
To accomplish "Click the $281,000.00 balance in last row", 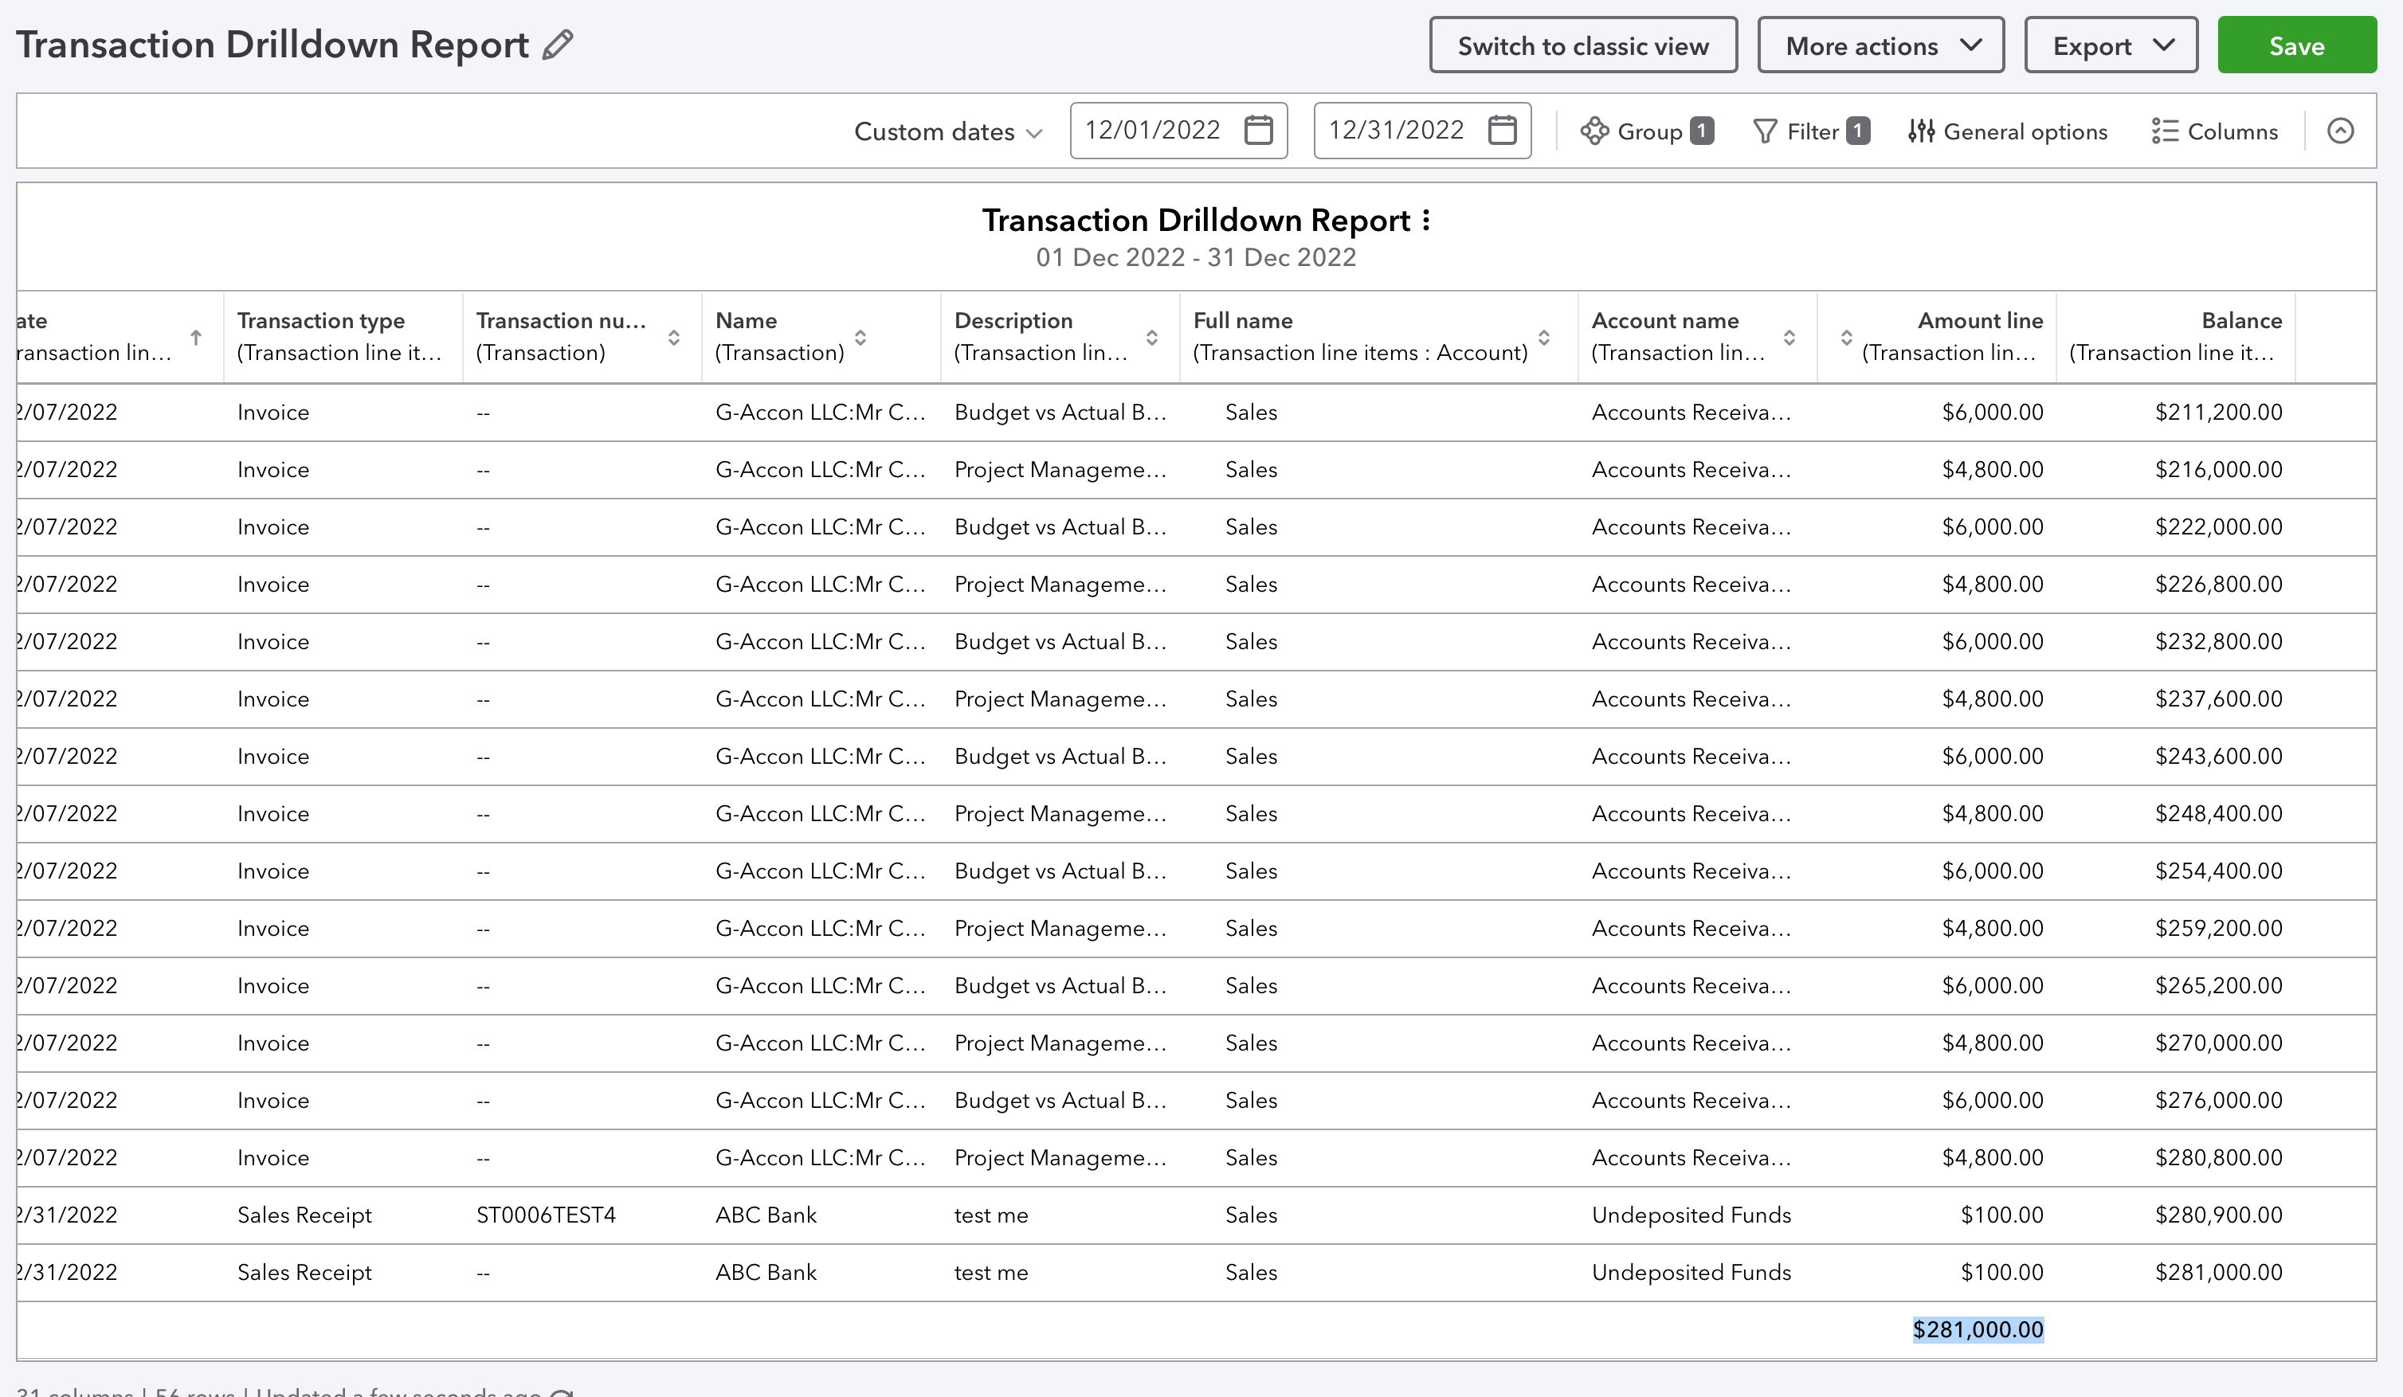I will coord(2219,1272).
